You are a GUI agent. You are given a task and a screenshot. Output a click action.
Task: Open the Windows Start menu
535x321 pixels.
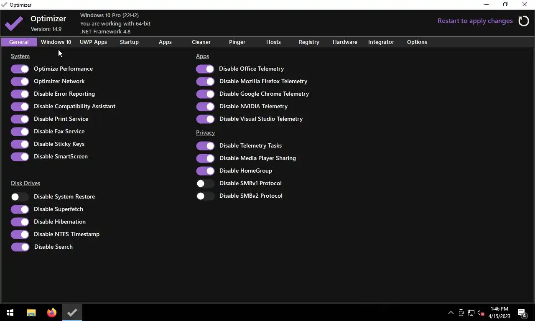(x=10, y=313)
